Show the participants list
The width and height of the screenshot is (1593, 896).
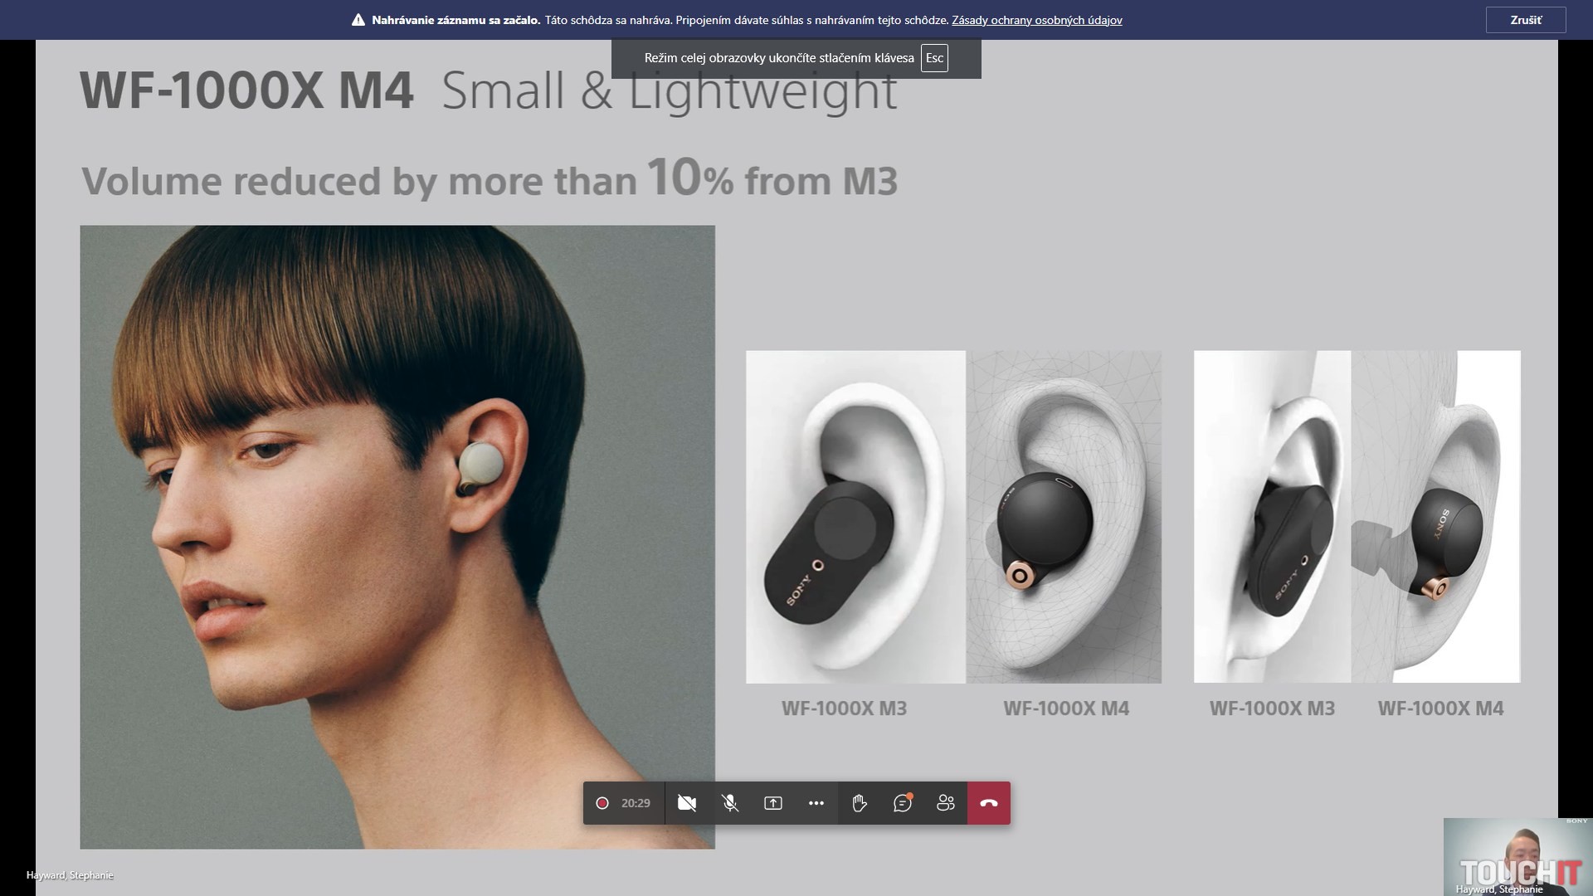click(x=946, y=803)
